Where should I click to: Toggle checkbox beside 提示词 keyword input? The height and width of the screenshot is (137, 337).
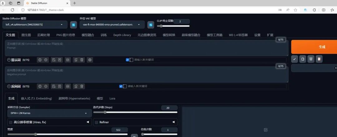pos(127,60)
